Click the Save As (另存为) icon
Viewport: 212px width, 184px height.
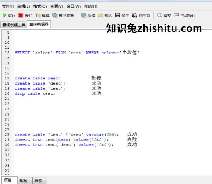[x=134, y=15]
